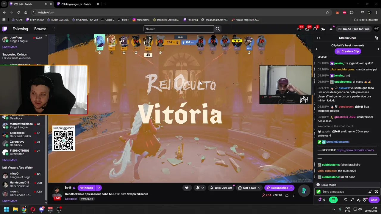The image size is (381, 214).
Task: Bookmark this page with the star icon
Action: [327, 12]
